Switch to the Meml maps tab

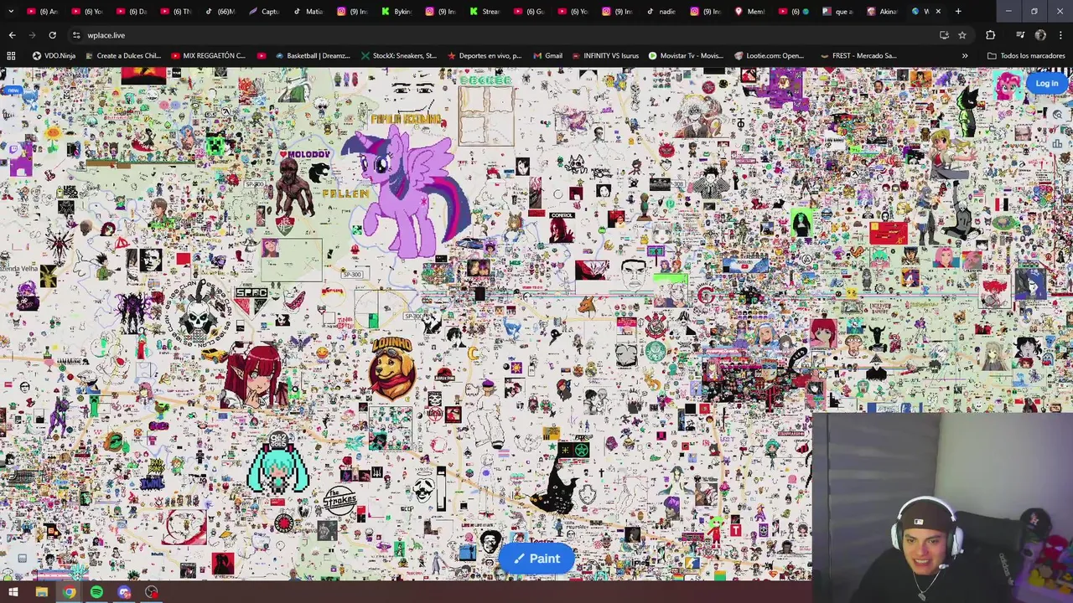(749, 11)
